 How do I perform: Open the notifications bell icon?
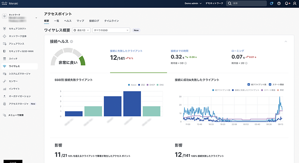(286, 3)
